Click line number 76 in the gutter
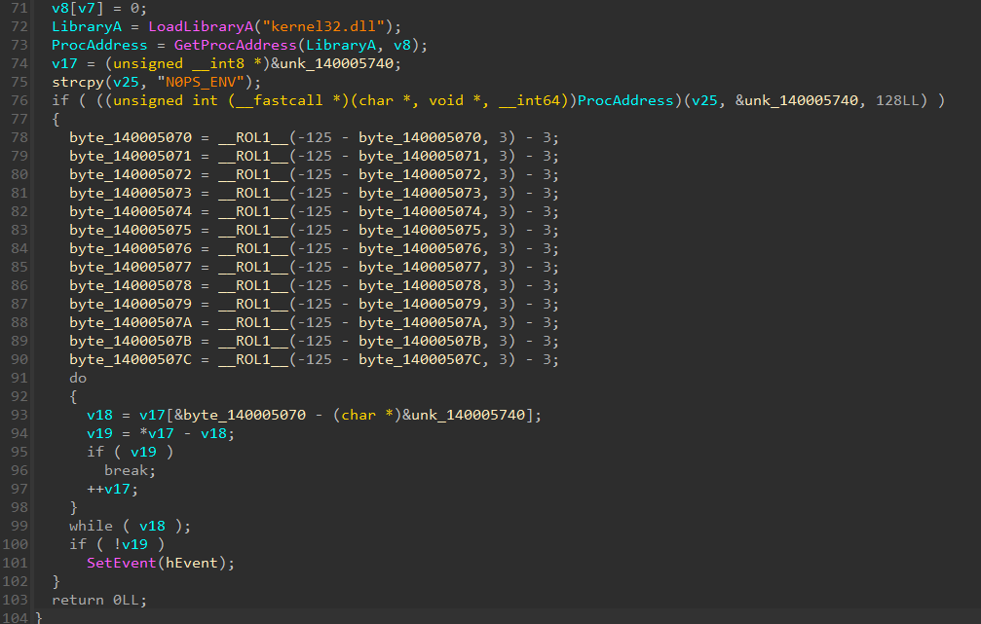 (19, 100)
